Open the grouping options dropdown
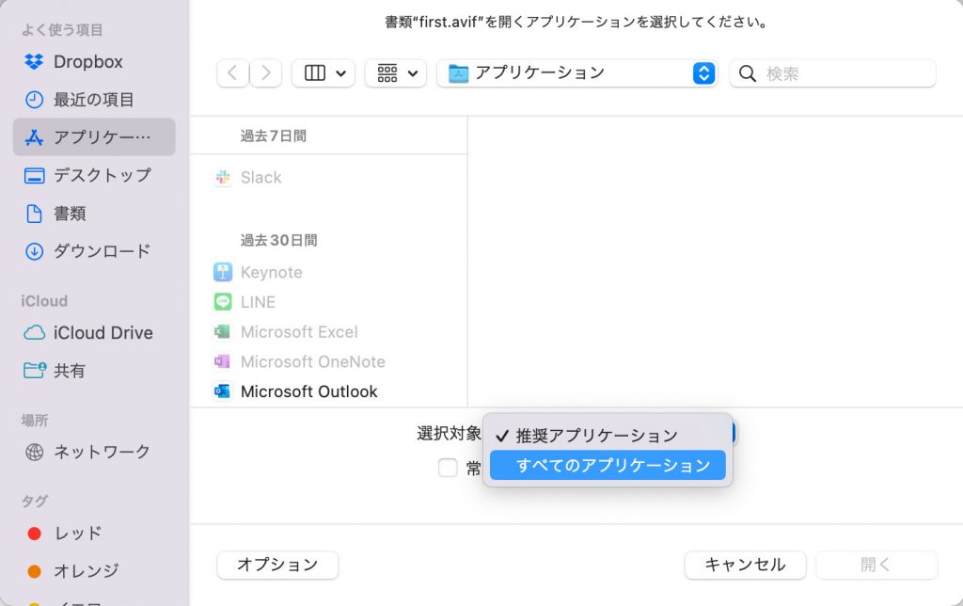Viewport: 963px width, 606px height. click(x=396, y=73)
